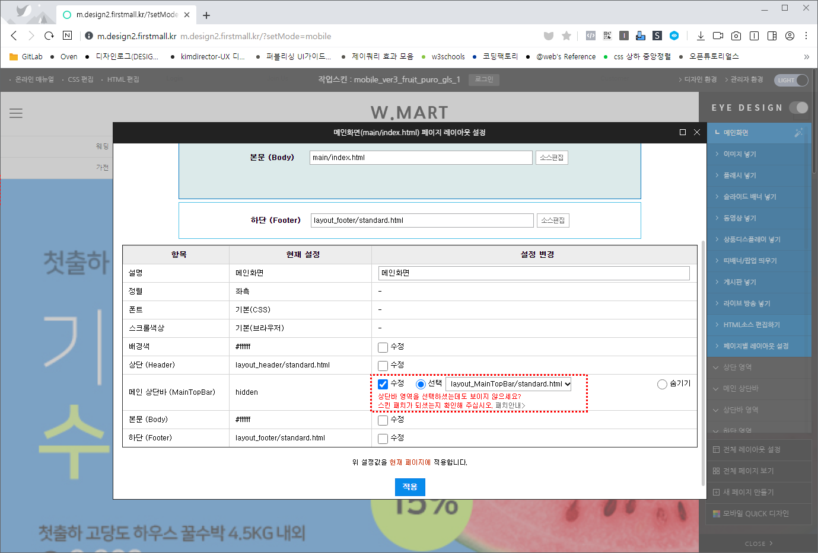Select the 선택 radio button
The height and width of the screenshot is (553, 818).
421,384
